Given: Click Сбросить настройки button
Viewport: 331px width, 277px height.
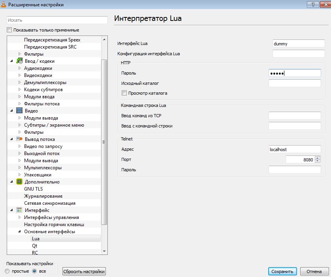Looking at the screenshot, I should pyautogui.click(x=84, y=271).
